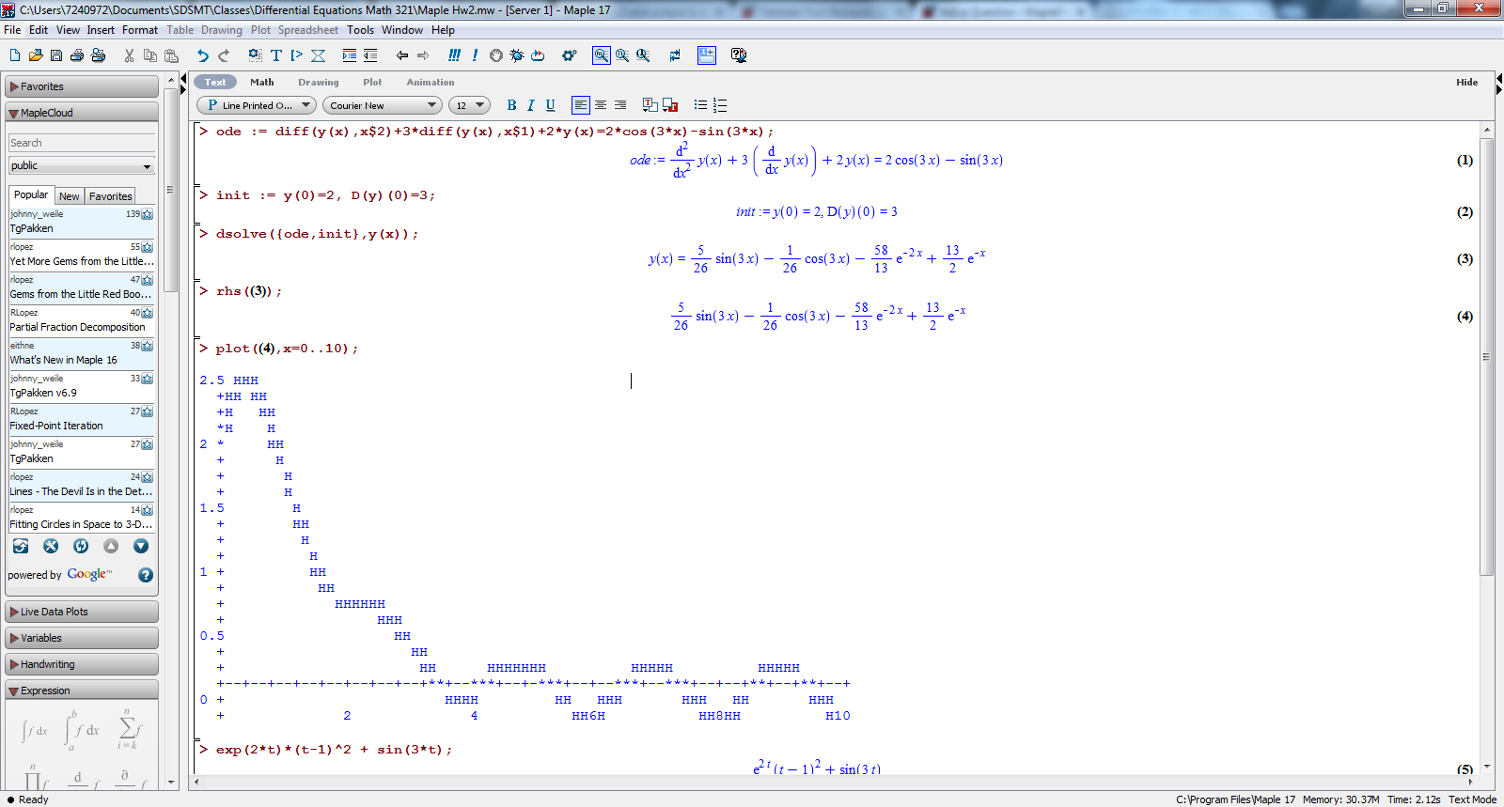This screenshot has width=1504, height=807.
Task: Interrupt computation with the stop hand icon
Action: (495, 55)
